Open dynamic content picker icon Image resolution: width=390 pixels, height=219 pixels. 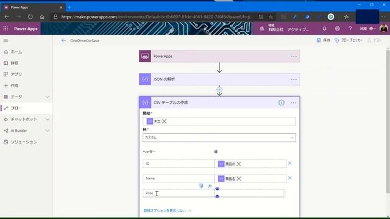tap(201, 186)
